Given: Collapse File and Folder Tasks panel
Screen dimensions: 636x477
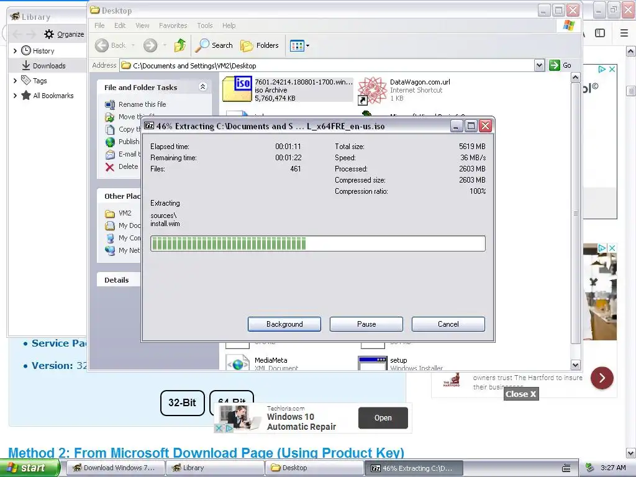Looking at the screenshot, I should 203,87.
